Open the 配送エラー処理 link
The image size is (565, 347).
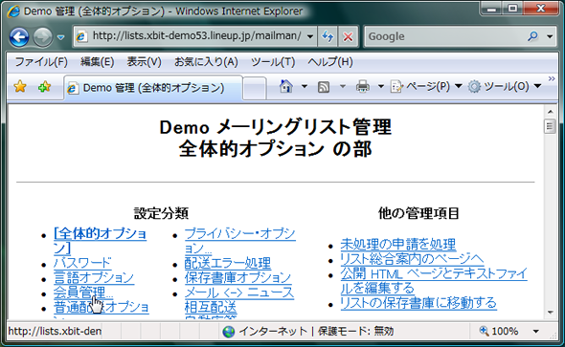coord(228,263)
